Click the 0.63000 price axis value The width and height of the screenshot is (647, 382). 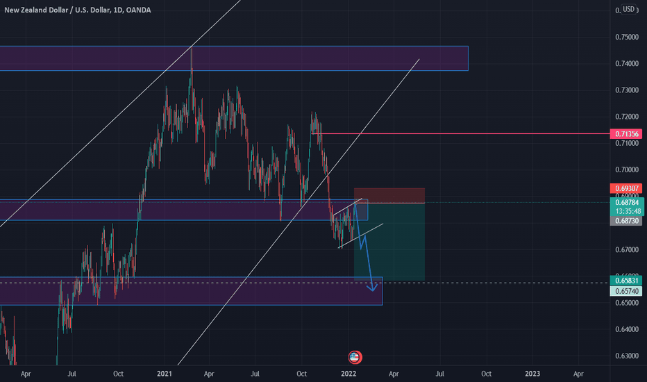coord(627,356)
